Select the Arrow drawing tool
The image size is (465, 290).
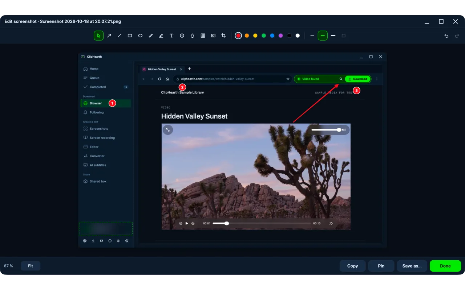[x=109, y=36]
